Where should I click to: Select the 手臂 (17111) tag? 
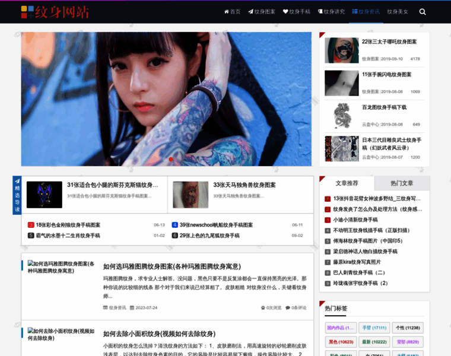[x=374, y=328]
